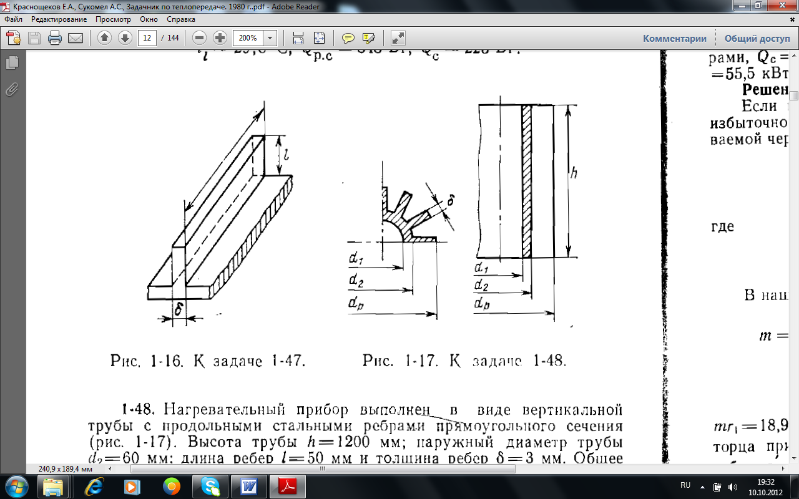The height and width of the screenshot is (499, 799).
Task: Show hidden tray icons arrow
Action: pyautogui.click(x=703, y=486)
